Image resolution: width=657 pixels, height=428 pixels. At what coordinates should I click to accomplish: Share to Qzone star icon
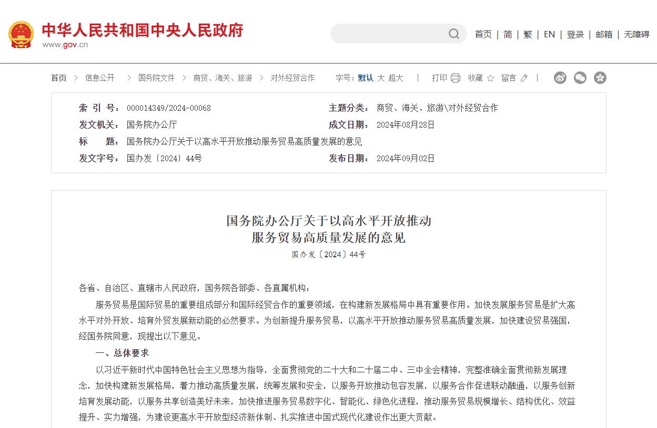[600, 78]
